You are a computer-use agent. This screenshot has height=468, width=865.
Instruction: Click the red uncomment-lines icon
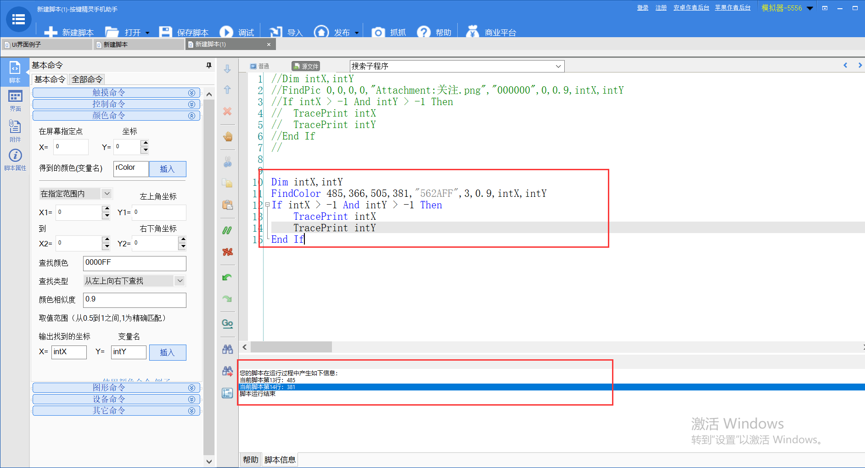227,252
